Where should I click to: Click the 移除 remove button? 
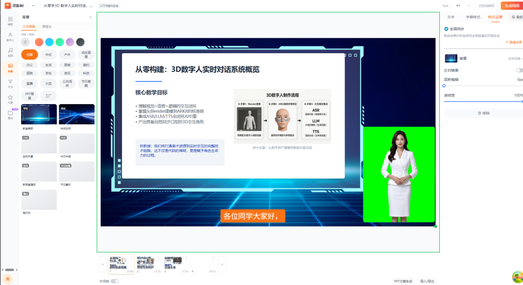point(484,113)
